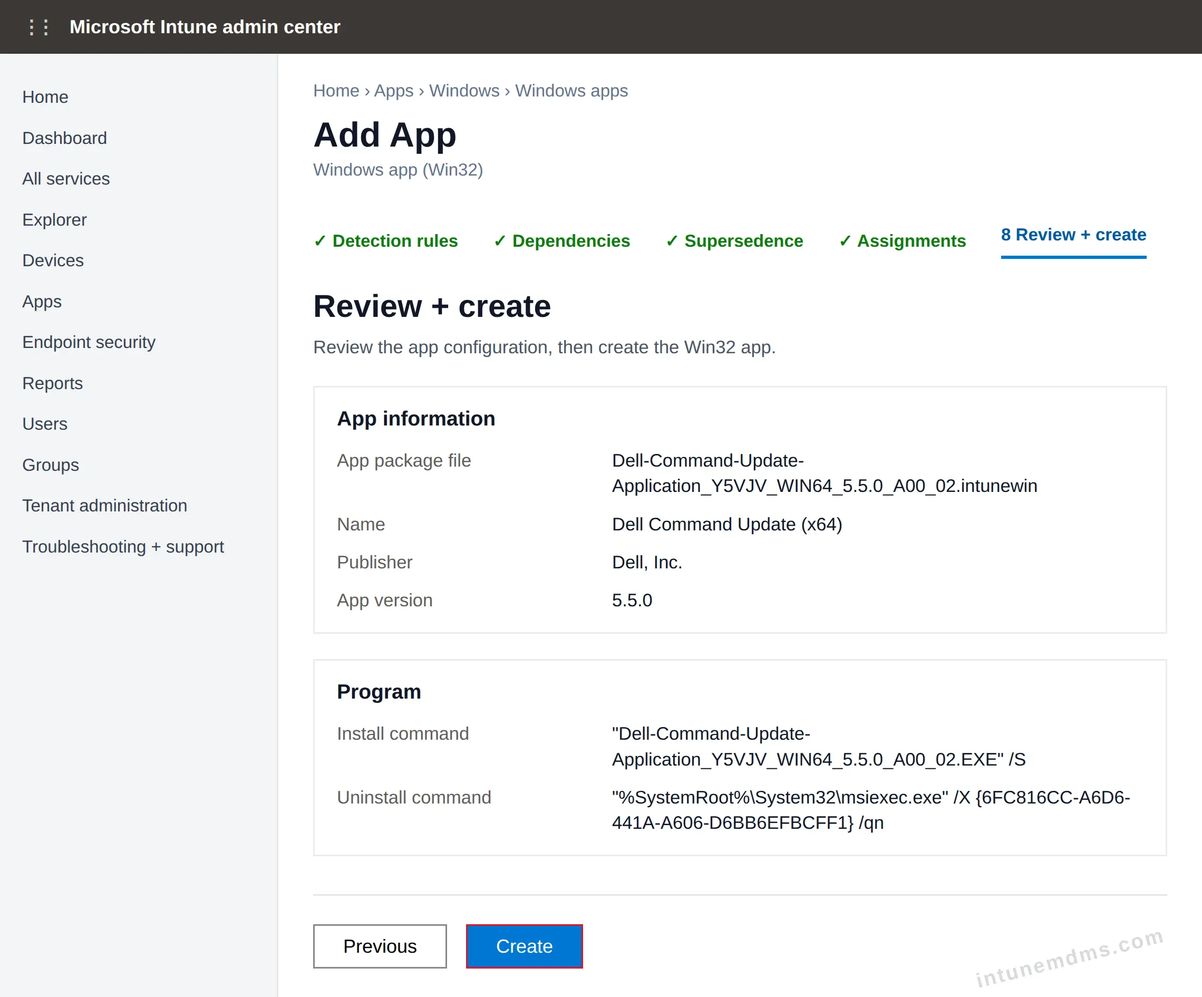Click the Install command label
Image resolution: width=1202 pixels, height=997 pixels.
coord(402,734)
